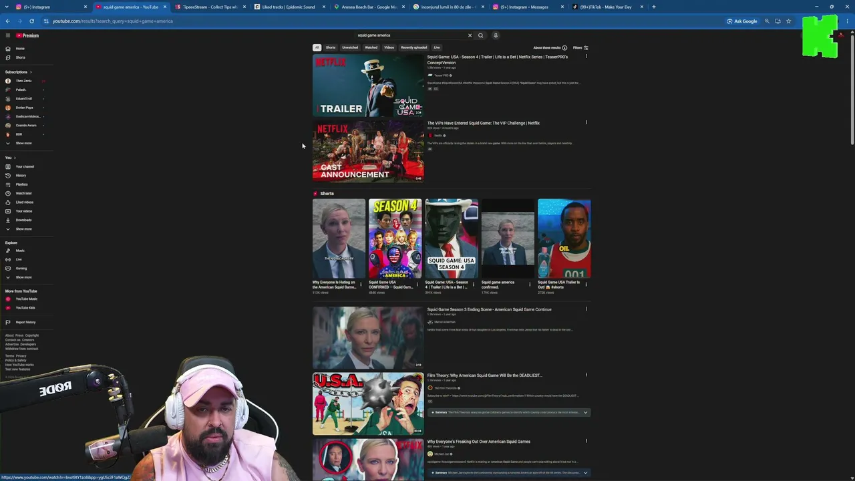The image size is (855, 481).
Task: Open Liked videos in the sidebar
Action: point(24,202)
